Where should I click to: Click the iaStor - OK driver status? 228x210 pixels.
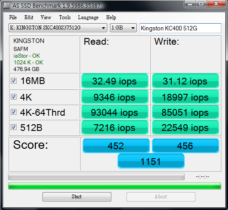pyautogui.click(x=27, y=56)
